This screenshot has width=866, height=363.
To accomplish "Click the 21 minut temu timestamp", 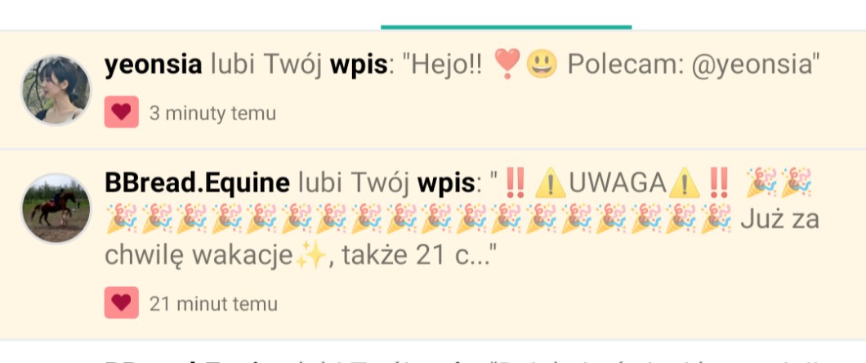I will [214, 304].
